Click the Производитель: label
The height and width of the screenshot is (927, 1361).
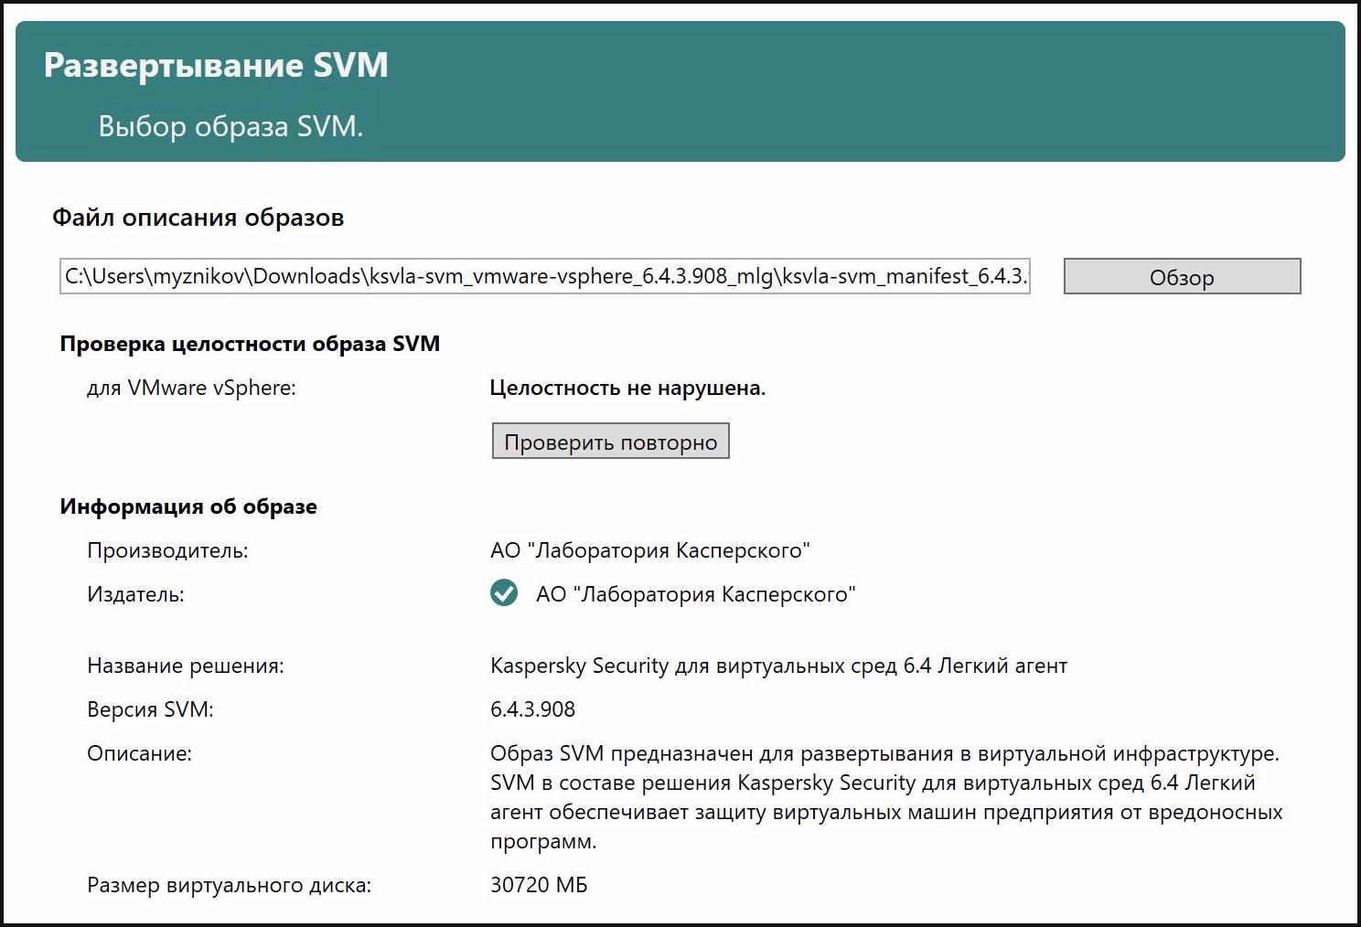167,550
